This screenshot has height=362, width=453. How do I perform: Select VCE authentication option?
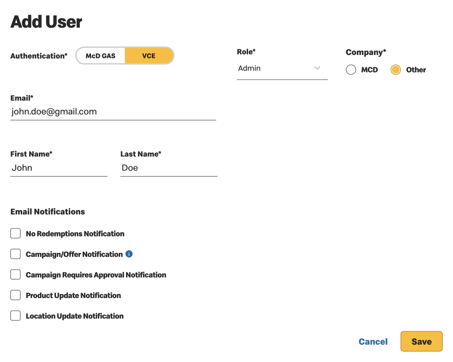coord(149,56)
